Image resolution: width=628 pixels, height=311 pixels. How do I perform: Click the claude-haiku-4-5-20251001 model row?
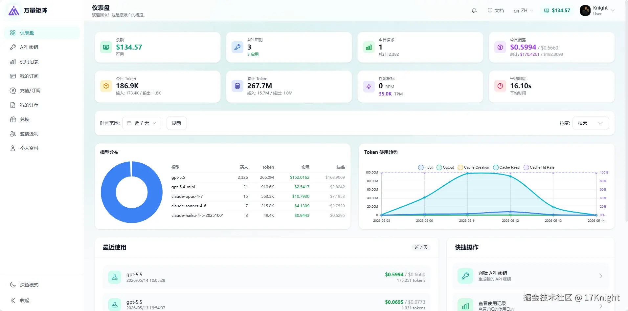258,216
